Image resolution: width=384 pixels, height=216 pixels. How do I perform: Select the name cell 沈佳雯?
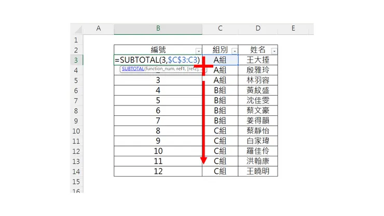pyautogui.click(x=258, y=101)
